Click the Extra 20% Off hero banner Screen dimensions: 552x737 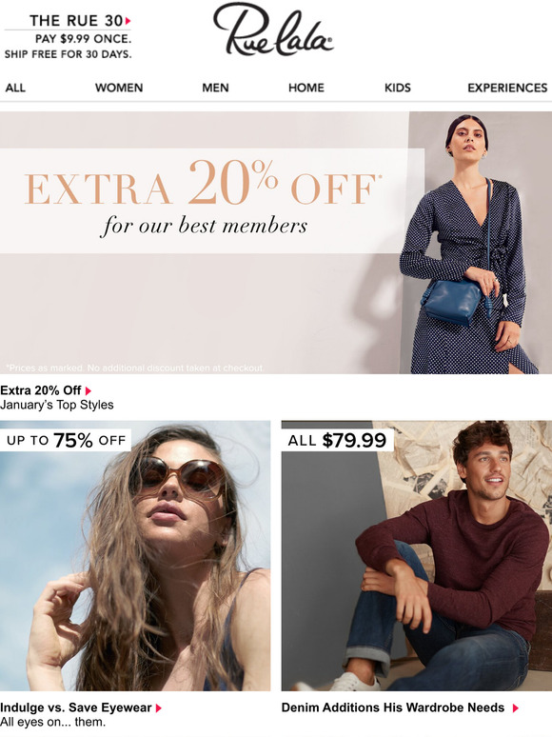tap(276, 243)
